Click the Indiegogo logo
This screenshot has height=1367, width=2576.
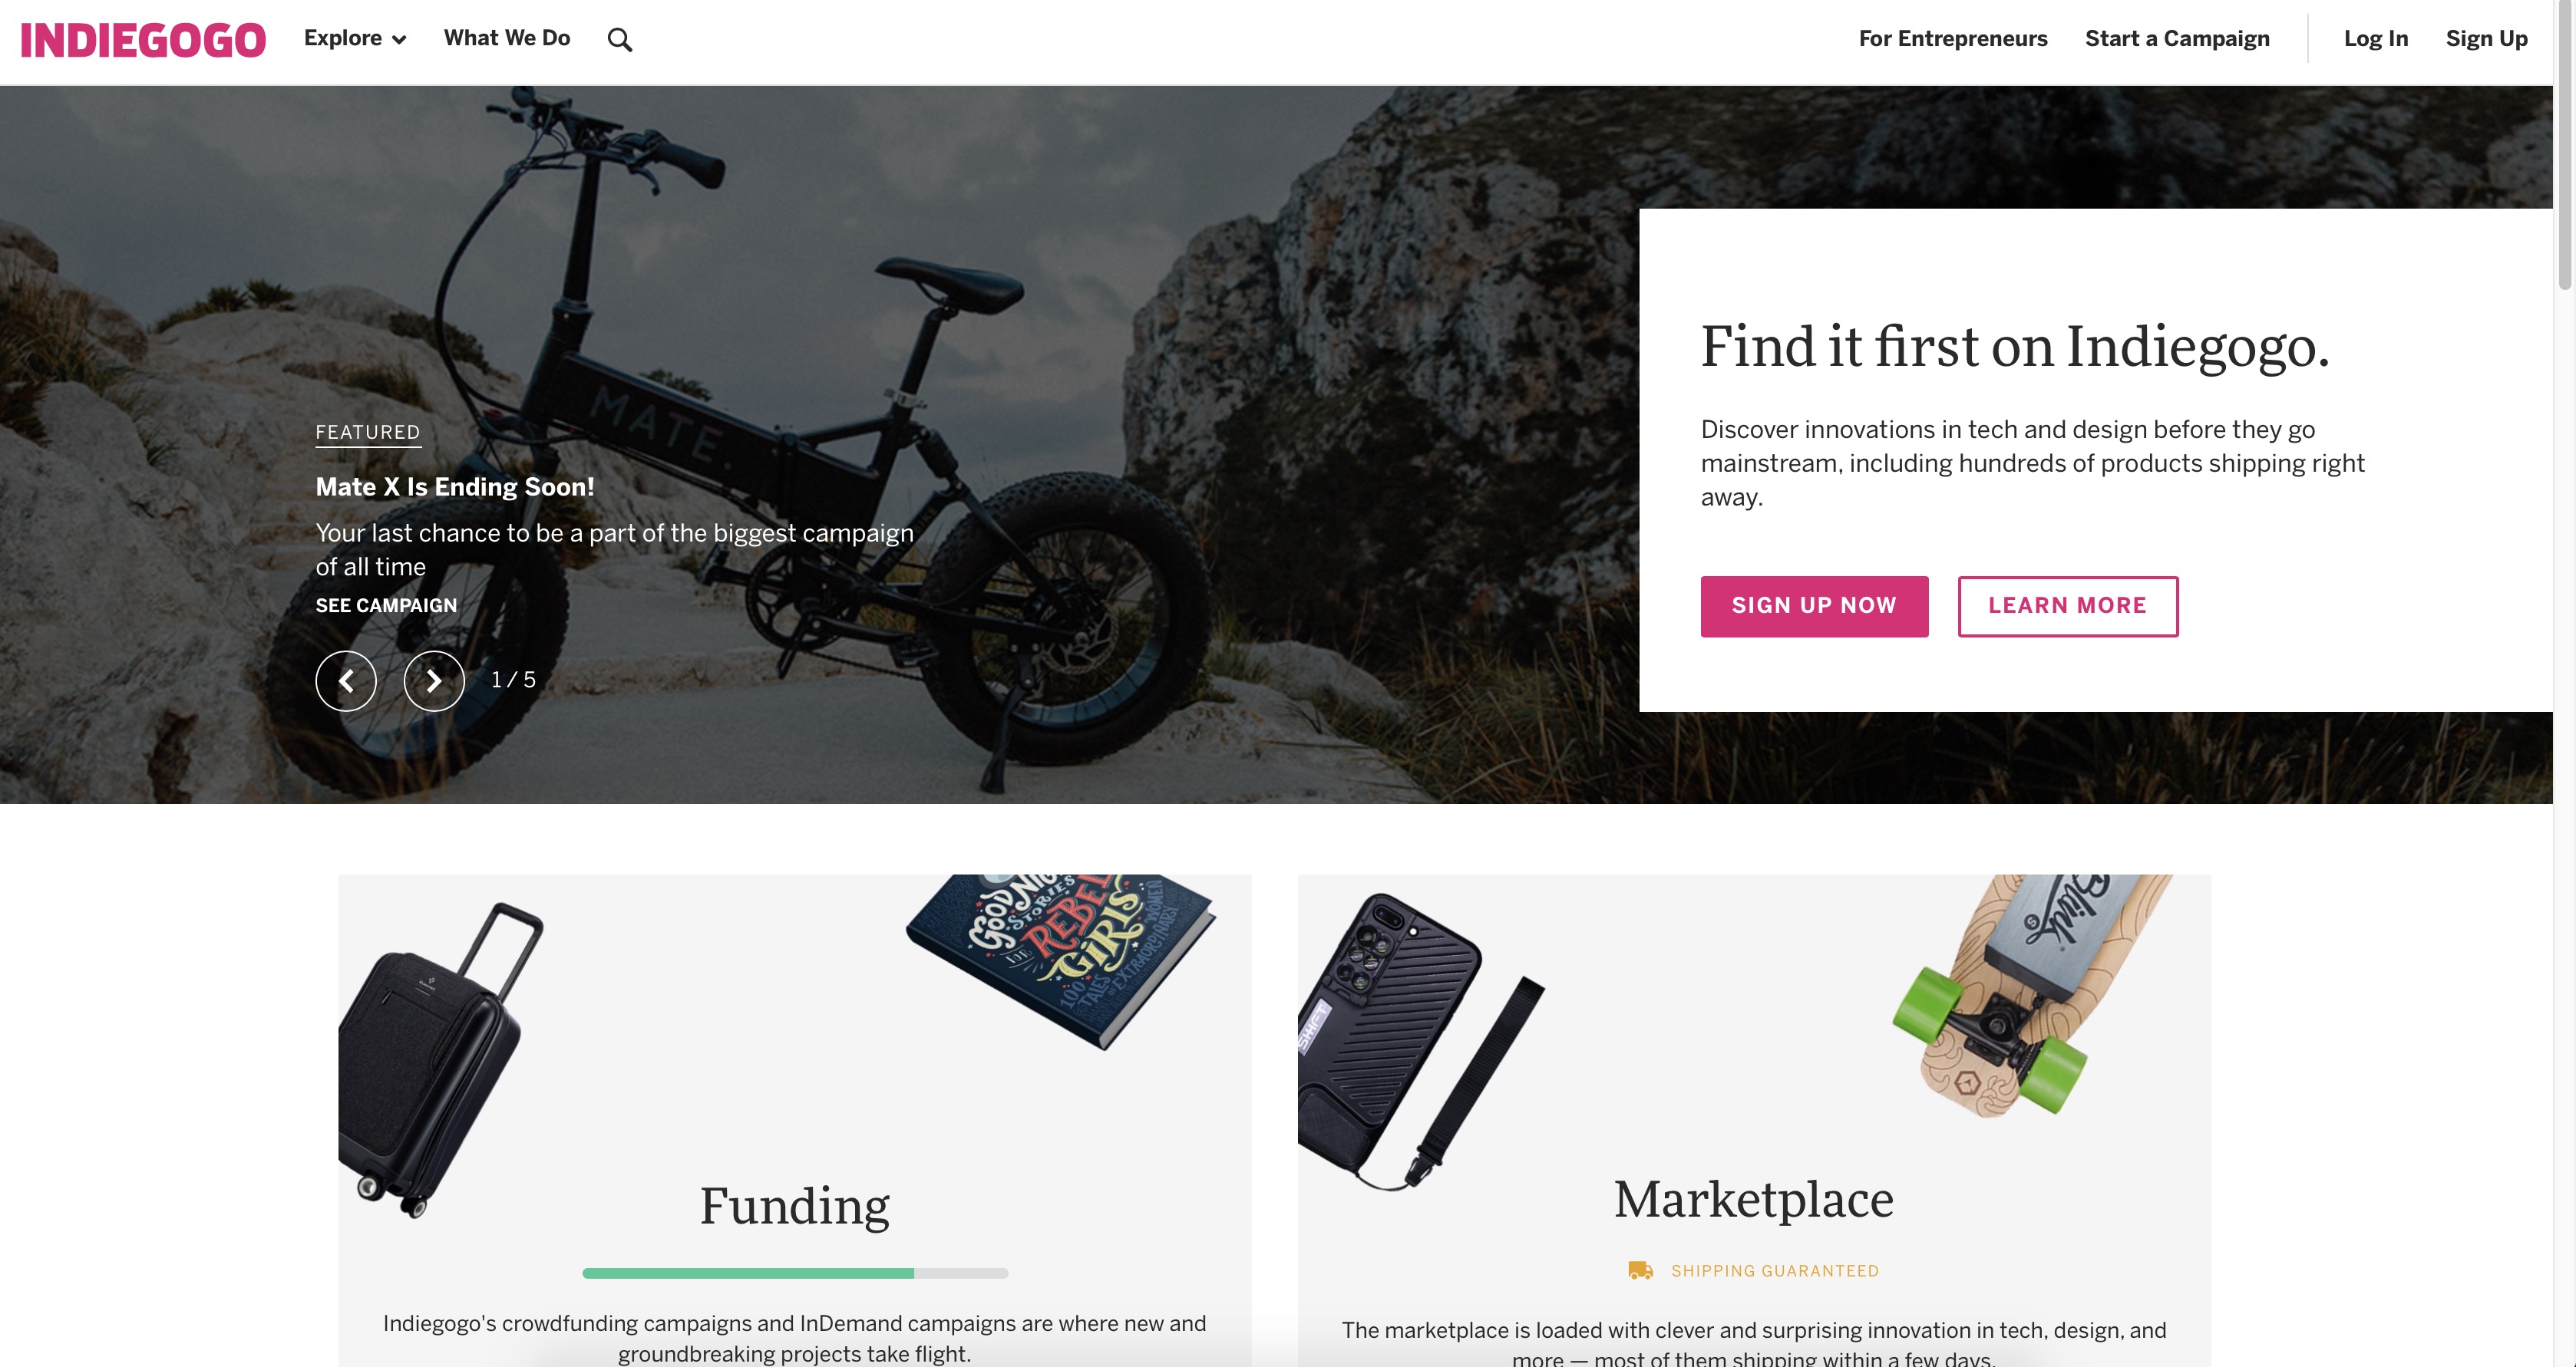click(143, 40)
